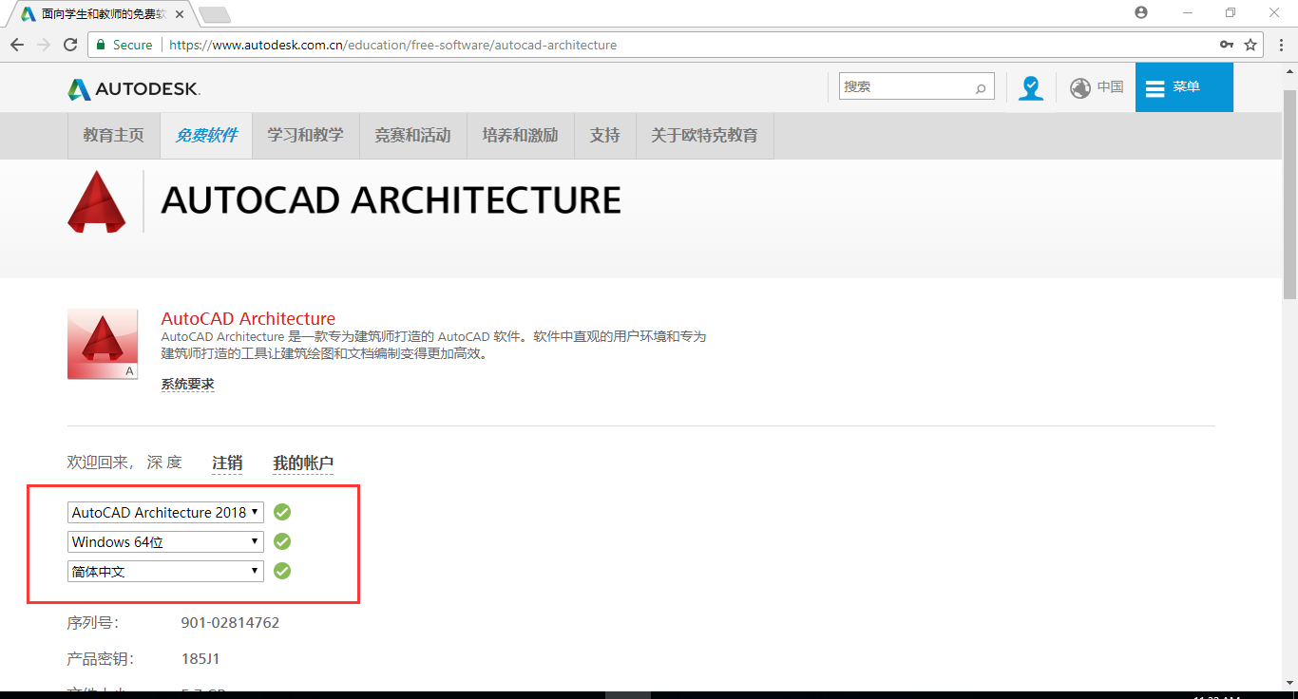
Task: Open the 菜单 menu button
Action: point(1184,87)
